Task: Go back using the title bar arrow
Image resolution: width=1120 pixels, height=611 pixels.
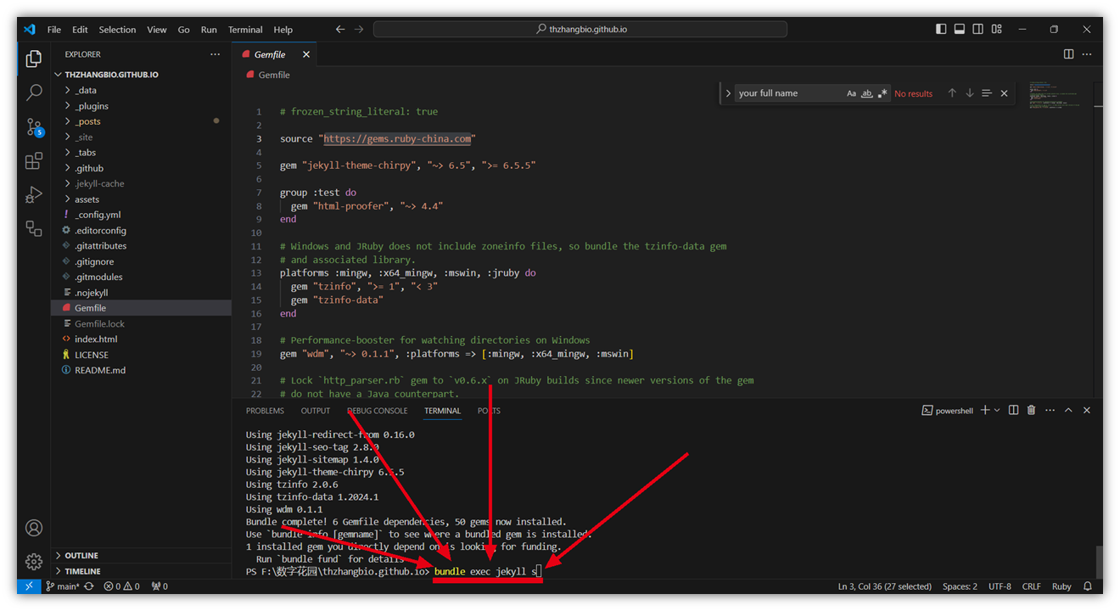Action: click(340, 29)
